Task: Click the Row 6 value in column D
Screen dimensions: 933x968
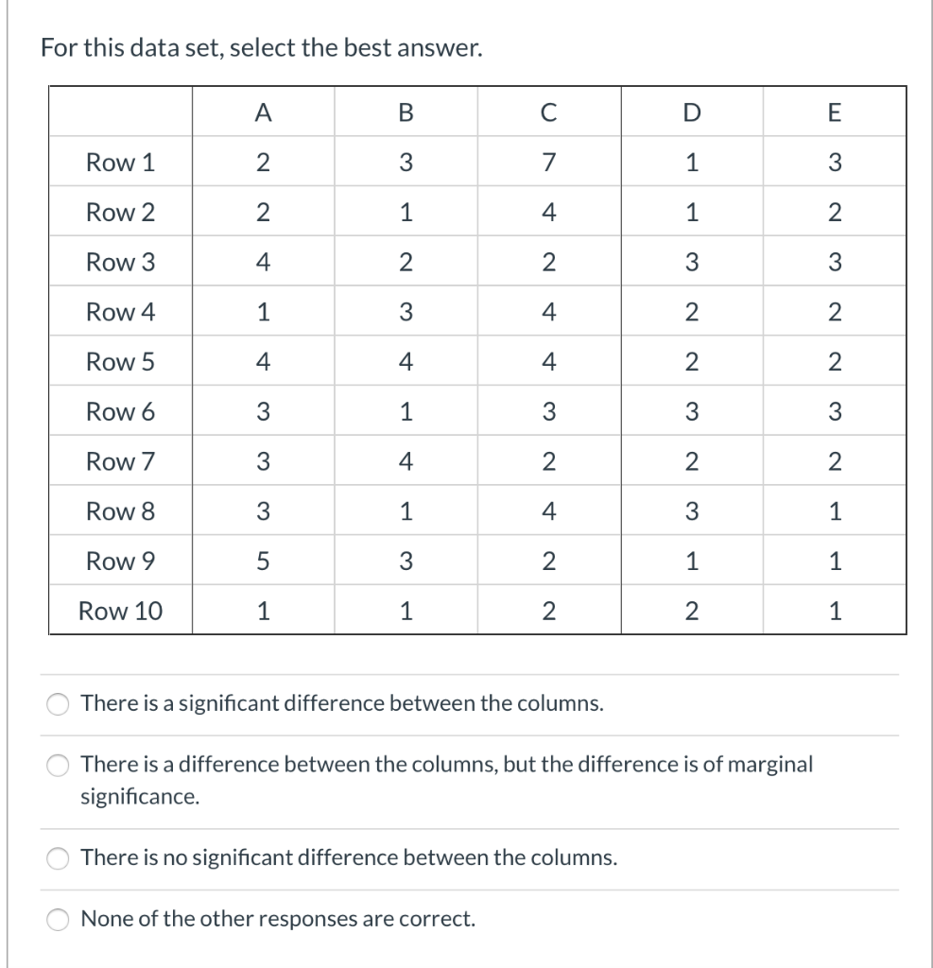Action: tap(691, 411)
